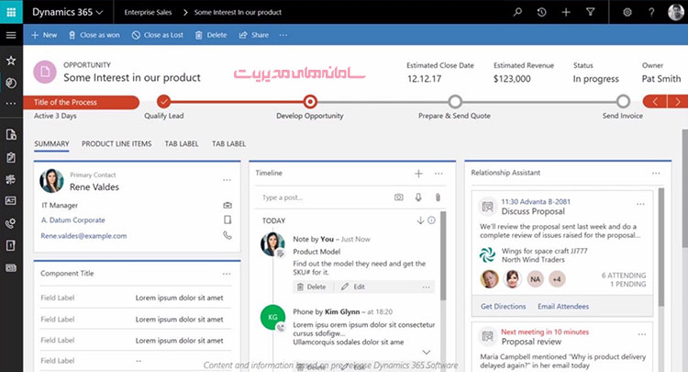Image resolution: width=688 pixels, height=372 pixels.
Task: Select the Qualify Lead stage marker
Action: pos(163,102)
